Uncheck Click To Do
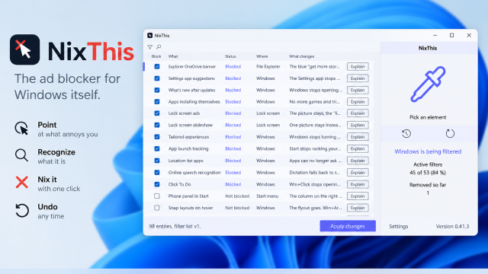 pos(157,184)
